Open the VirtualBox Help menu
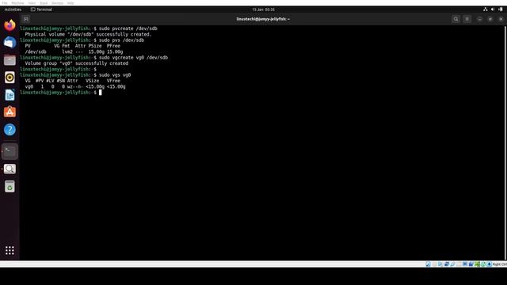This screenshot has height=285, width=507. [71, 3]
